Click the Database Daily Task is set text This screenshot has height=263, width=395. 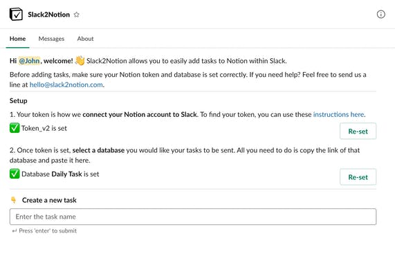pyautogui.click(x=60, y=174)
